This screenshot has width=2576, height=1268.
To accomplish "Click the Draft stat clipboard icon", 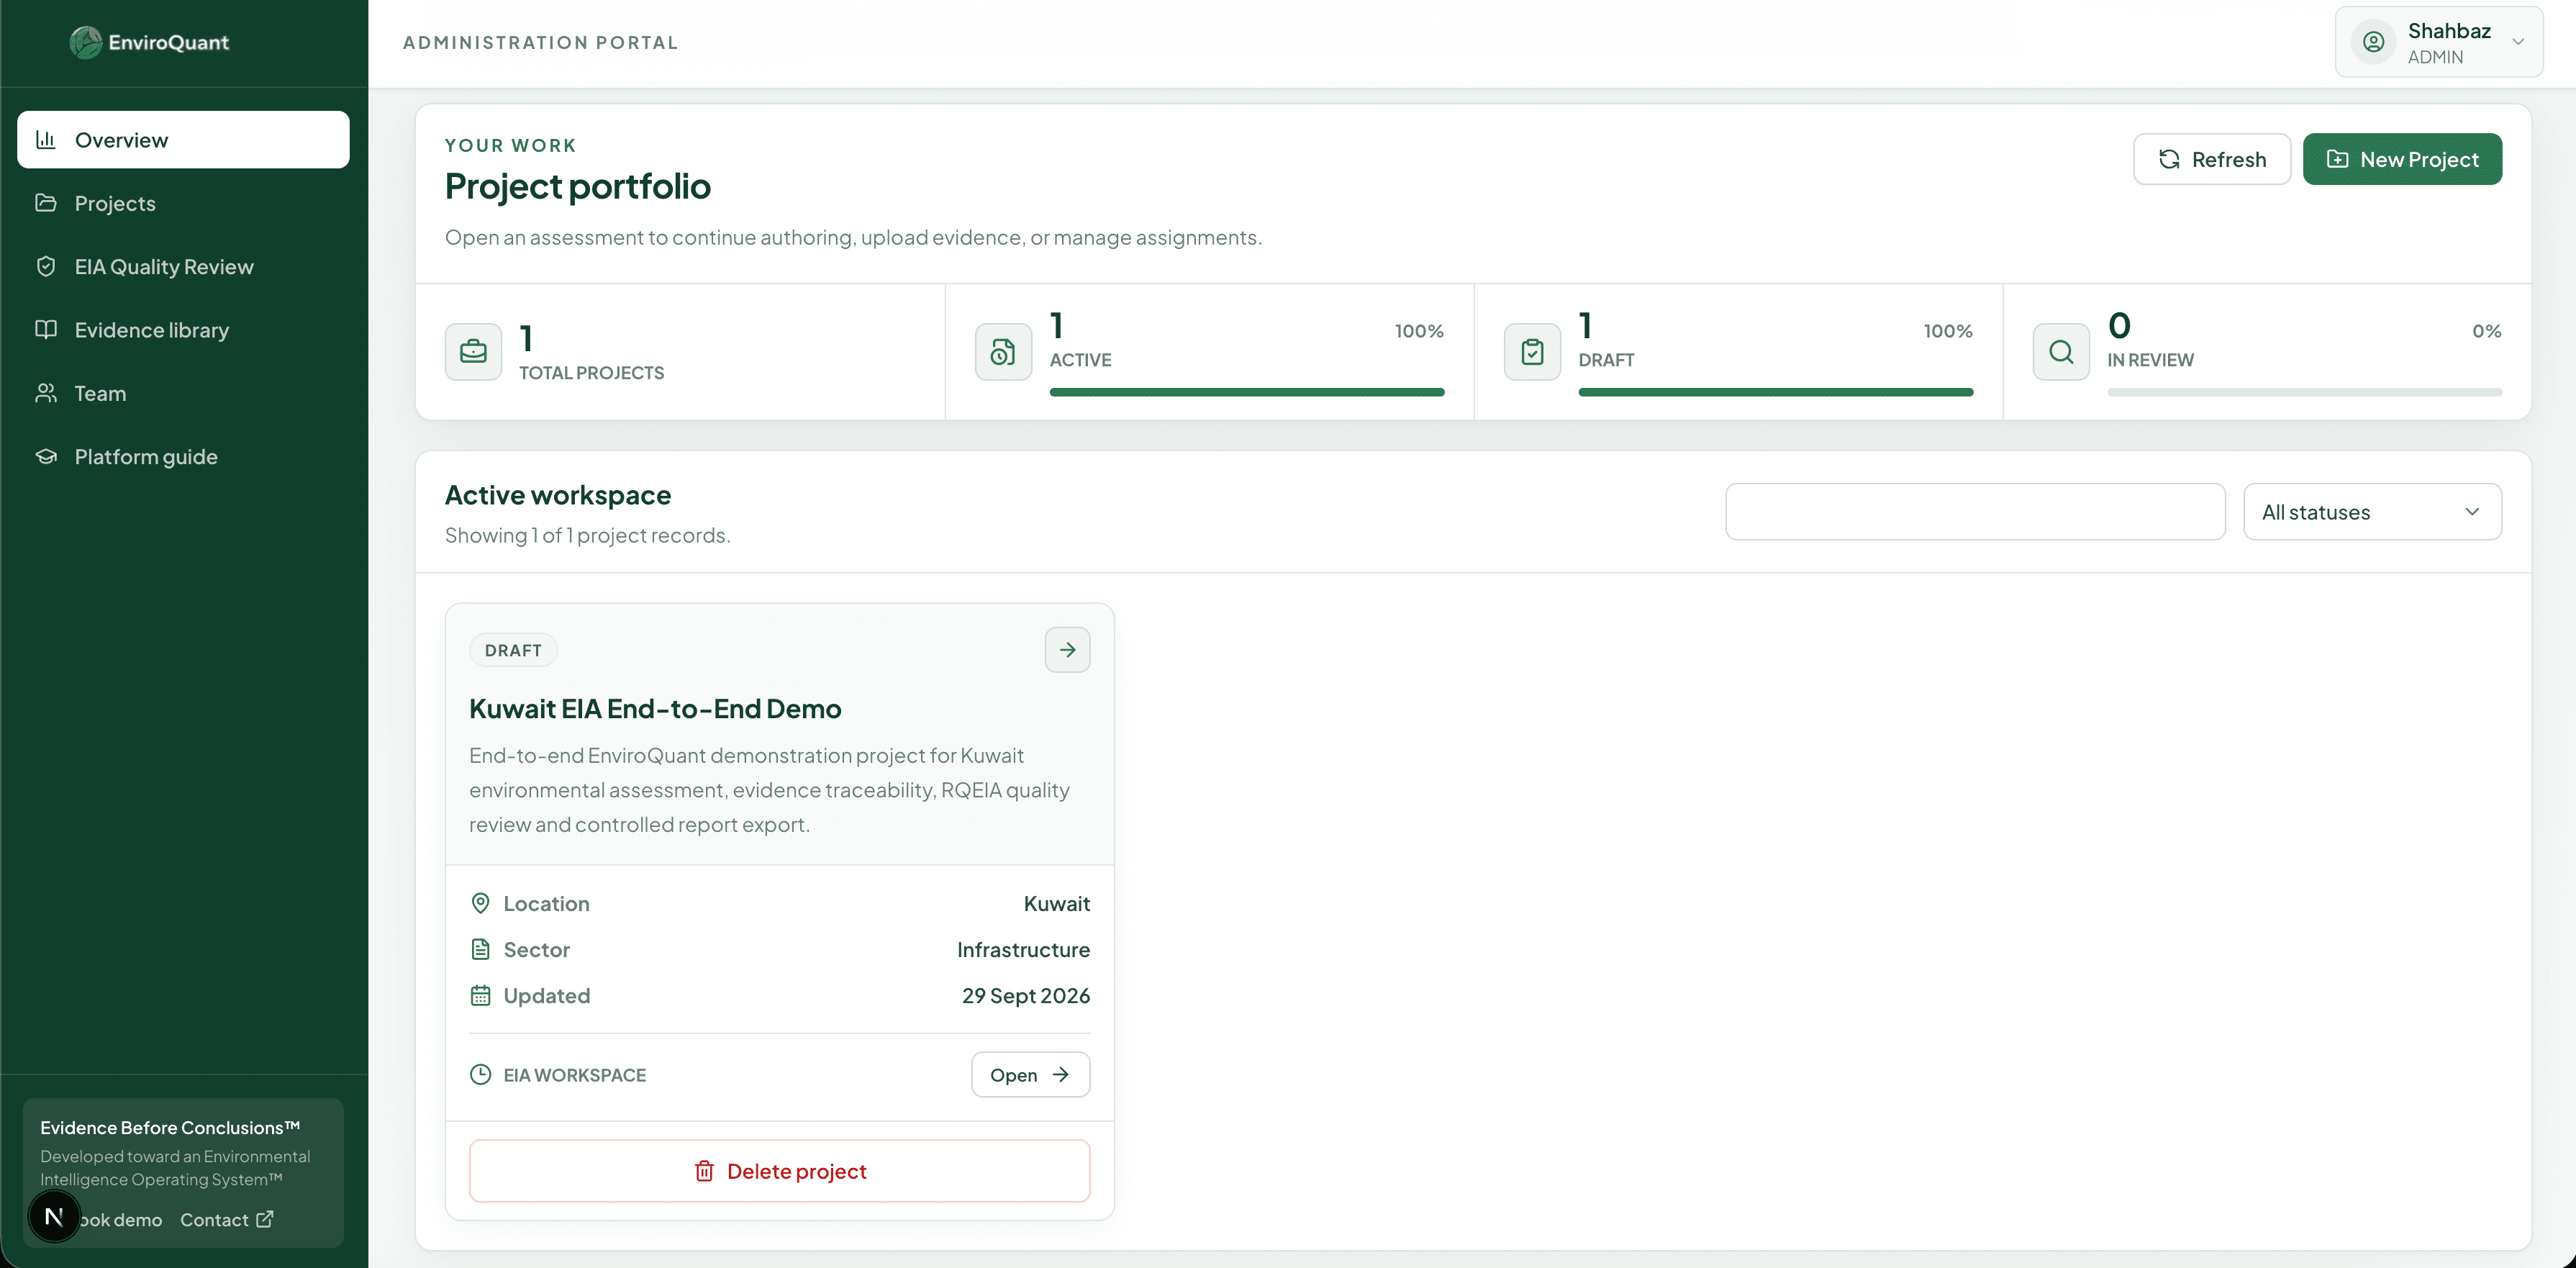I will 1532,352.
